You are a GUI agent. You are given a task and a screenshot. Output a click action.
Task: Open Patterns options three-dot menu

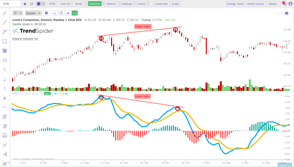[x=119, y=4]
